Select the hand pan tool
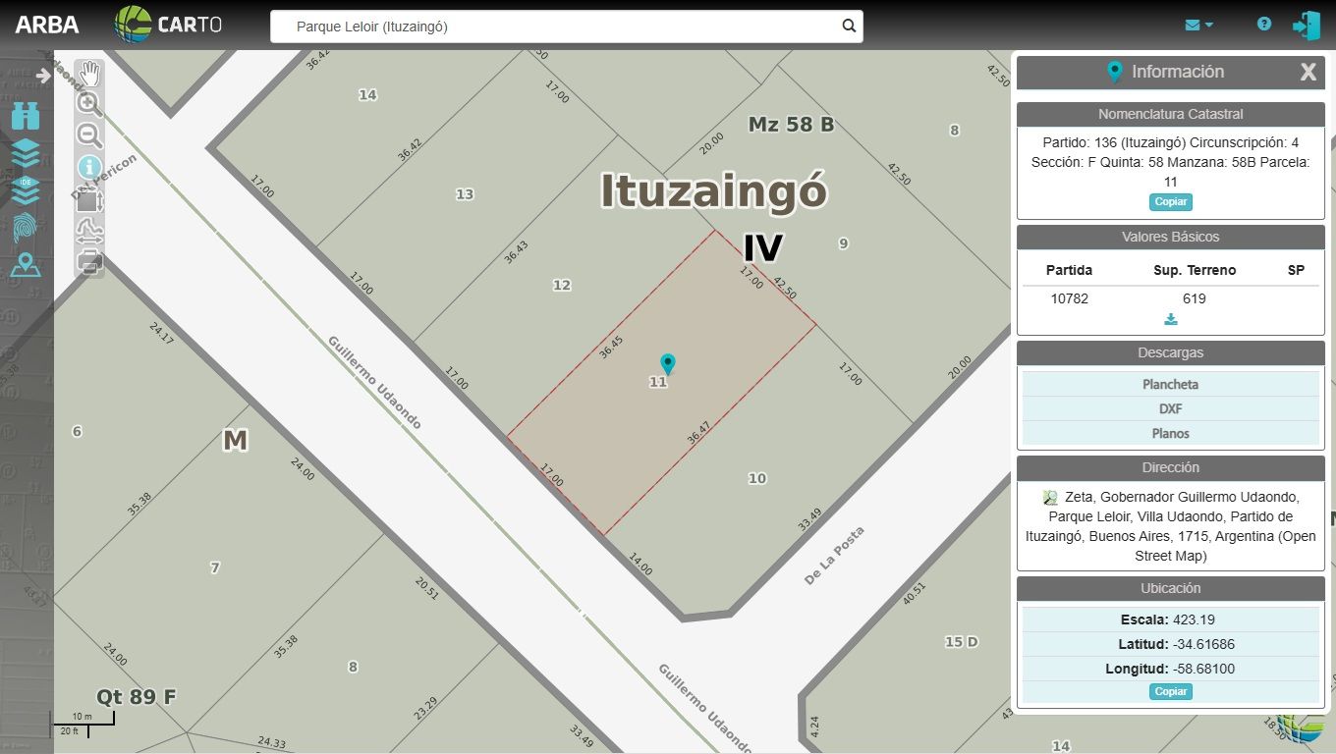Screen dimensions: 1336x754 89,73
